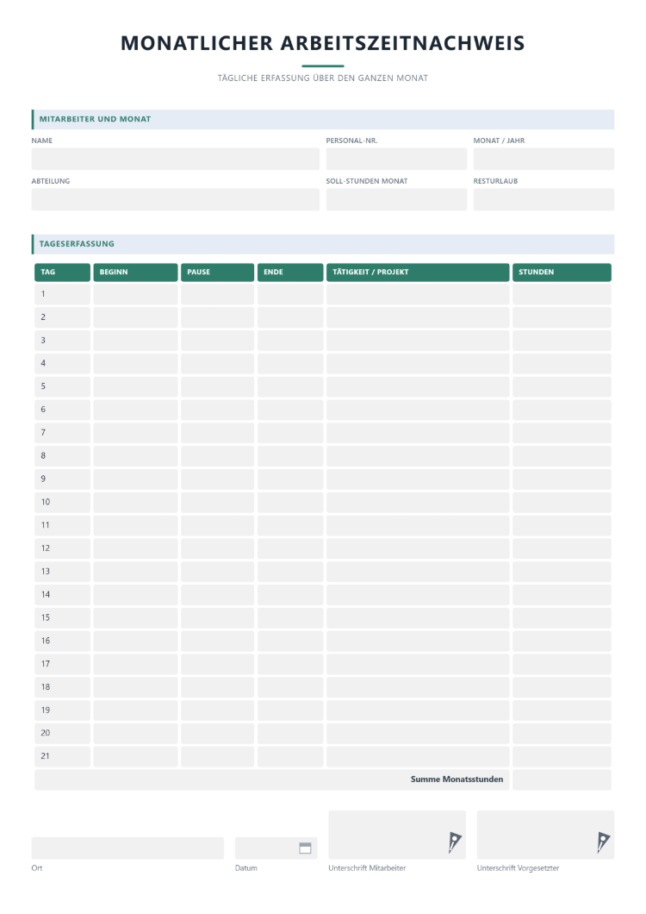This screenshot has height=914, width=646.
Task: Click signature pen icon for Unterschrift Vorgesetzter
Action: click(603, 842)
